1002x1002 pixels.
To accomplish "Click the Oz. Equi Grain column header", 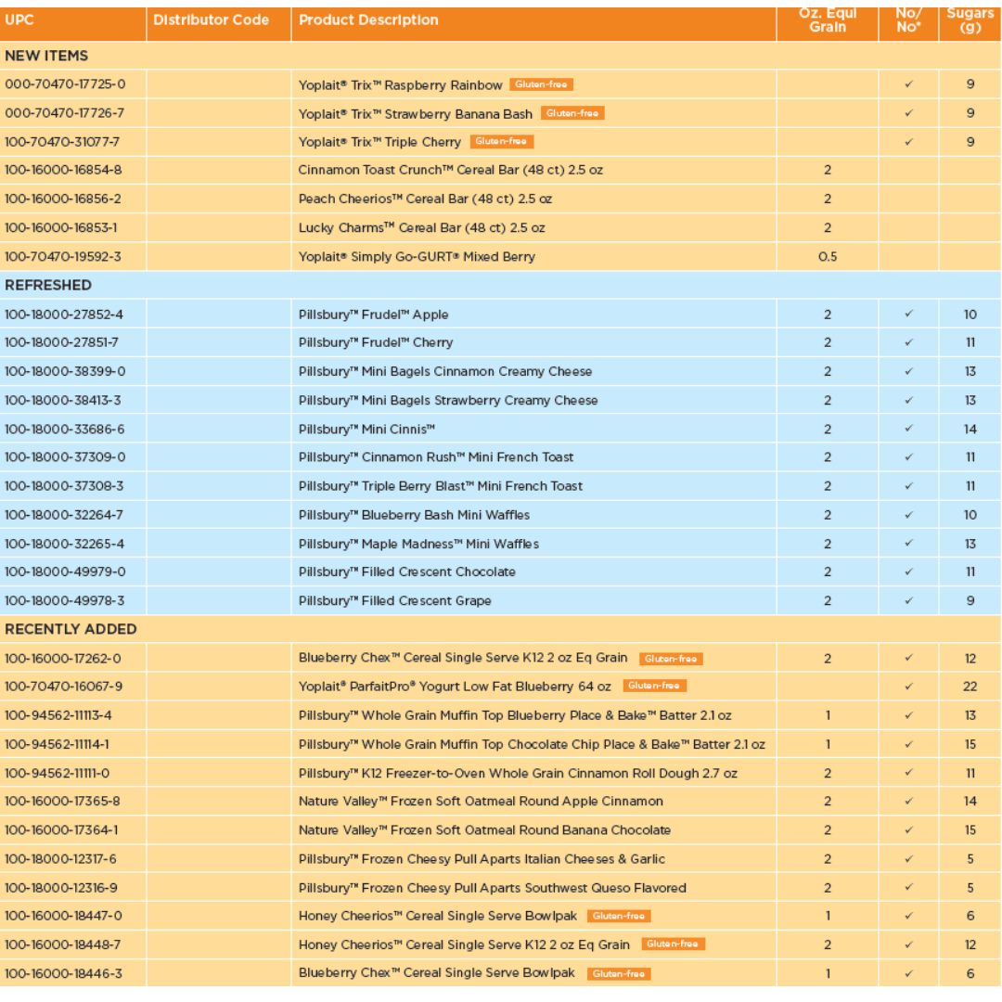I will point(828,20).
